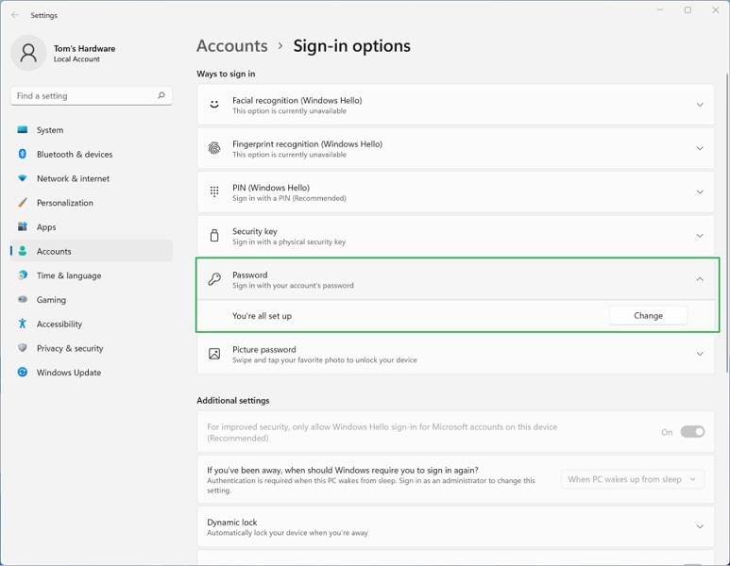Click the Accounts breadcrumb link
The image size is (730, 566).
(x=231, y=46)
